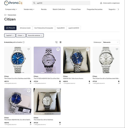Click the search field containing aq6100
Image resolution: width=125 pixels, height=128 pixels.
pos(61,3)
